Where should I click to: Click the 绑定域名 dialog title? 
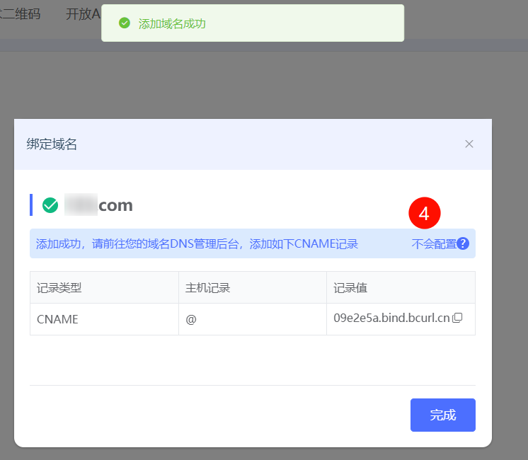(52, 144)
